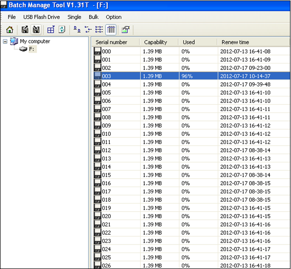
Task: Select serial number 014
Action: tap(106, 166)
